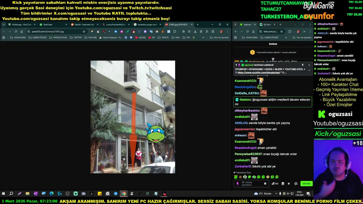Switch to Read later tab
Screen dimensions: 363x204
click(53, 25)
